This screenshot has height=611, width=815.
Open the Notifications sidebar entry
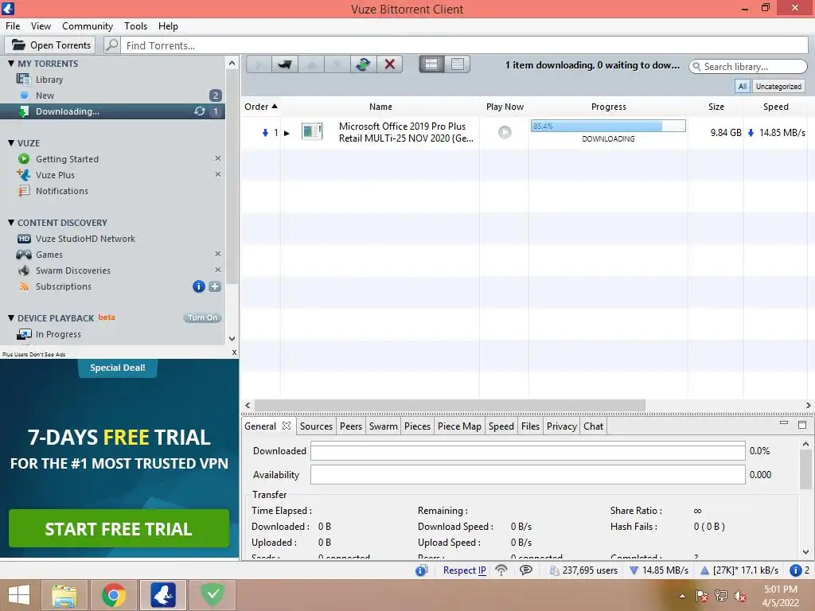coord(62,191)
